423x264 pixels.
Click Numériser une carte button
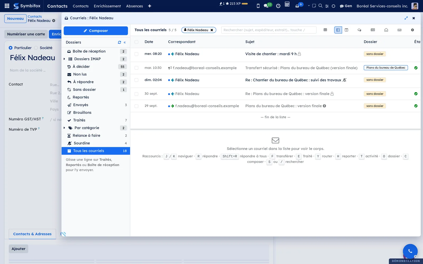click(26, 34)
